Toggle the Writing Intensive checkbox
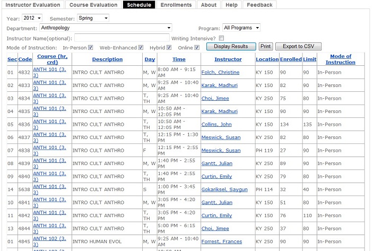 pos(221,38)
